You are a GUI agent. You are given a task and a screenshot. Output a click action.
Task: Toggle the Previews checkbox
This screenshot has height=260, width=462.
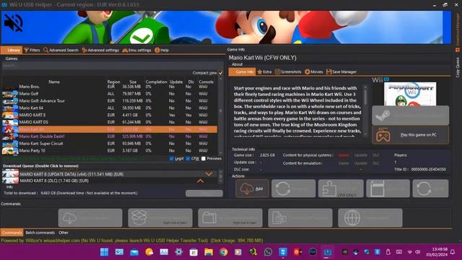pos(204,159)
